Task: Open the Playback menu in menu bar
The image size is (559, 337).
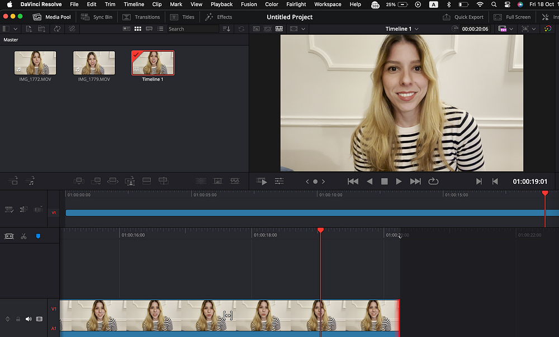Action: (221, 4)
